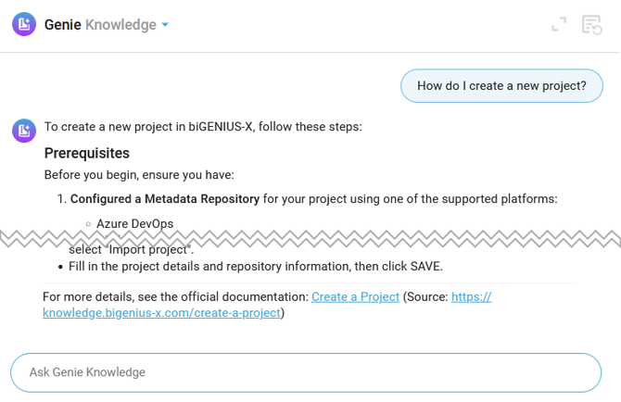Click the 'For more details' sentence text
The width and height of the screenshot is (621, 402).
[176, 297]
